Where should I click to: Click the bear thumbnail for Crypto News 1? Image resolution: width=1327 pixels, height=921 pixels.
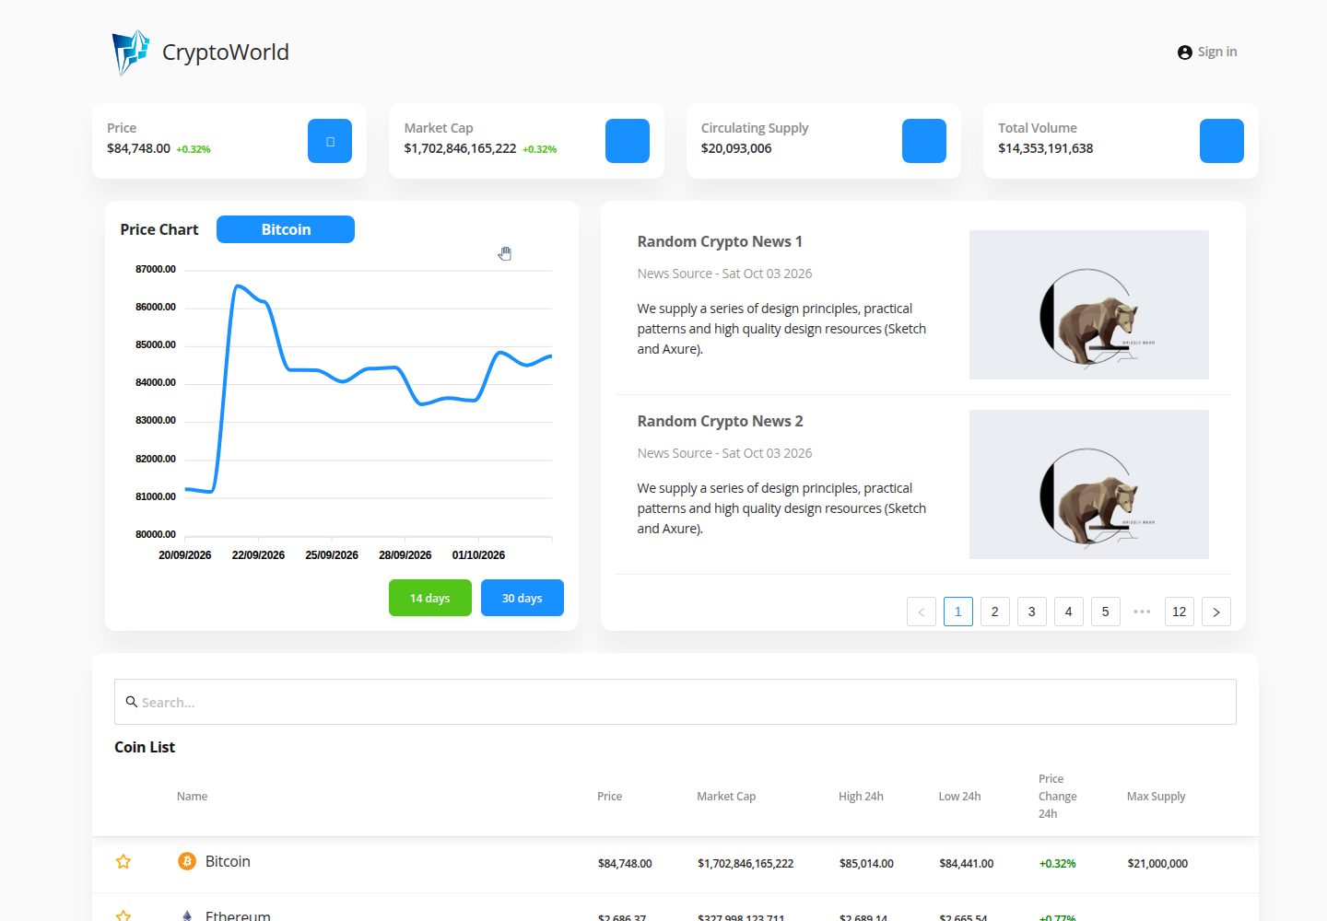(x=1089, y=305)
